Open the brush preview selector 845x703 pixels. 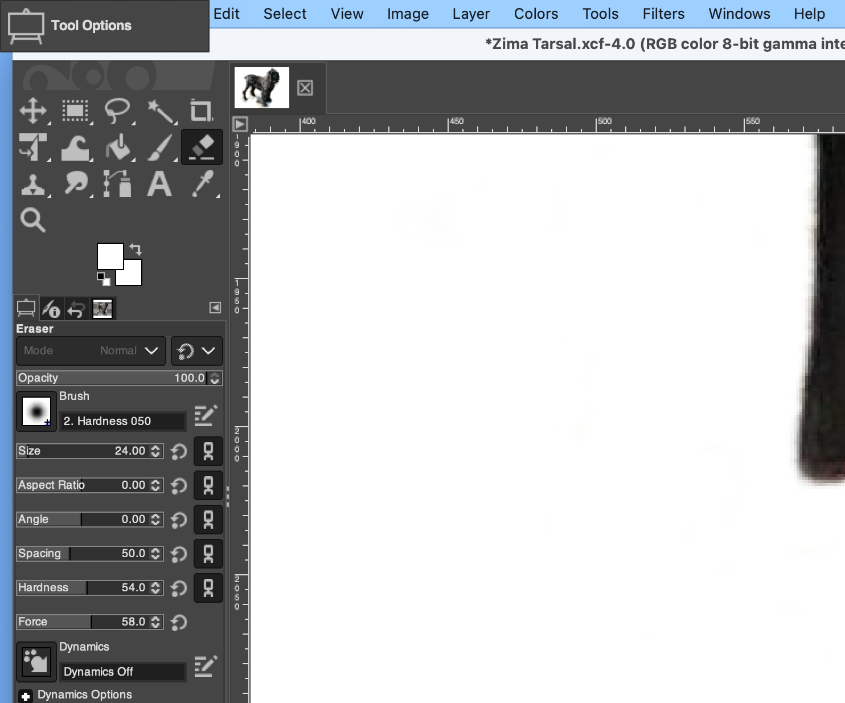click(36, 411)
